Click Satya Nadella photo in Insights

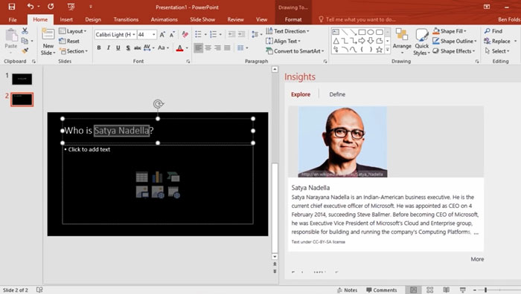click(x=342, y=142)
